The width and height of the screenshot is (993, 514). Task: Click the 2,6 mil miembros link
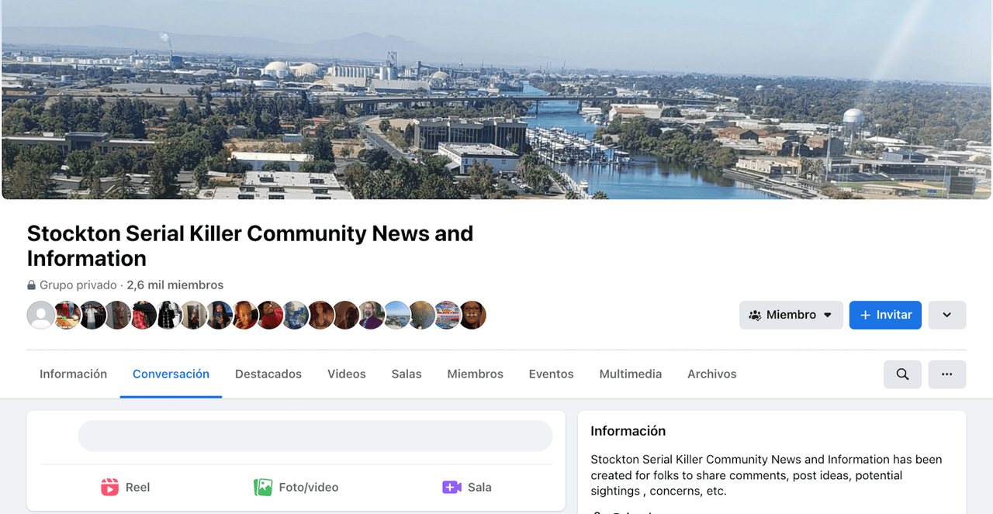(x=175, y=285)
